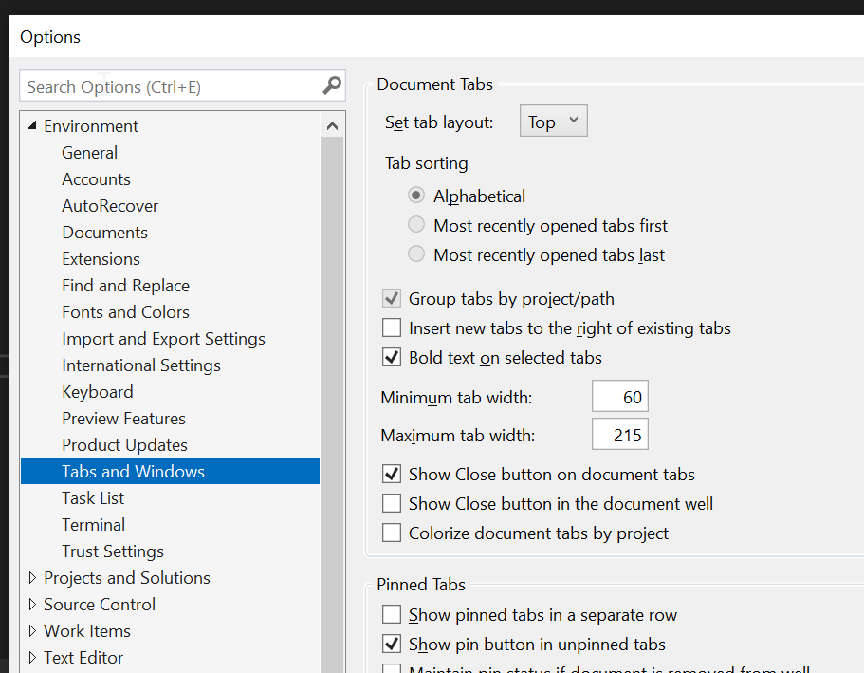Click the Maximum tab width field
864x673 pixels.
[619, 436]
